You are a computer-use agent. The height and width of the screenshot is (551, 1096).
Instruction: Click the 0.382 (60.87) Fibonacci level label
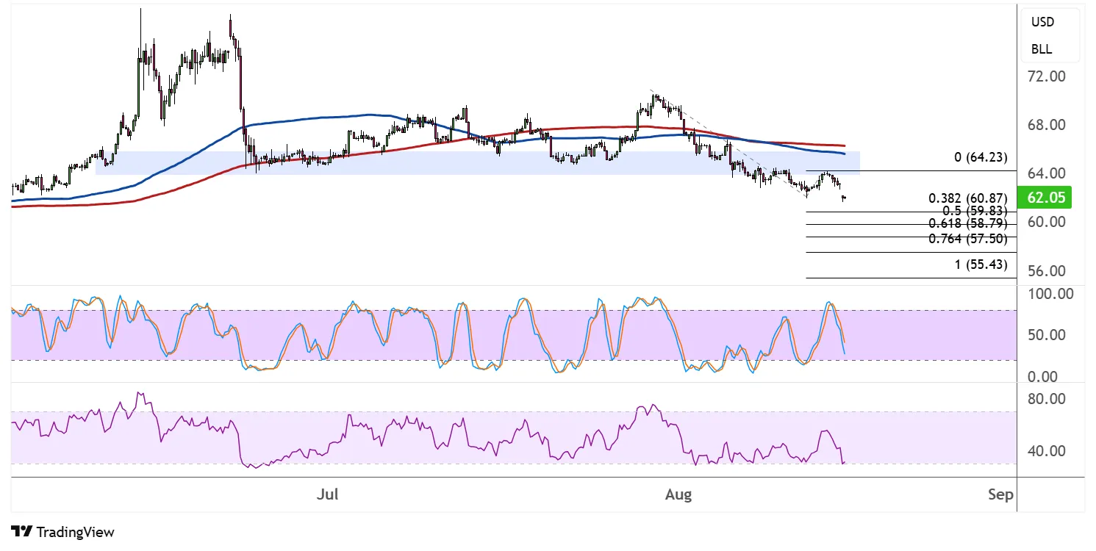pos(967,198)
